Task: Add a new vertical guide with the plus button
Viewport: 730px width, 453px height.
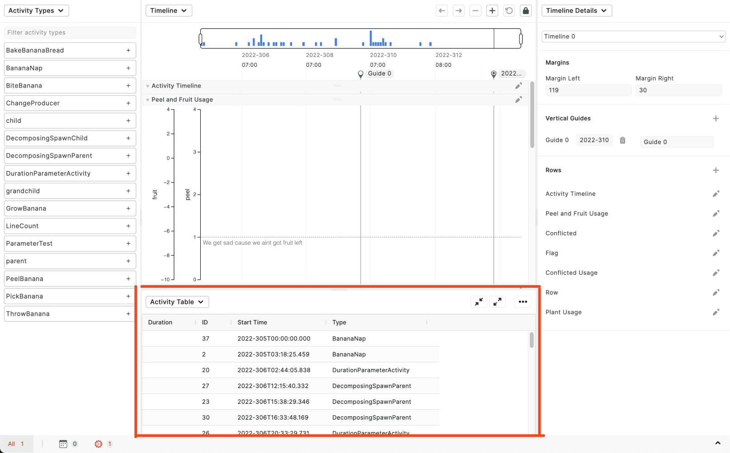Action: [716, 118]
